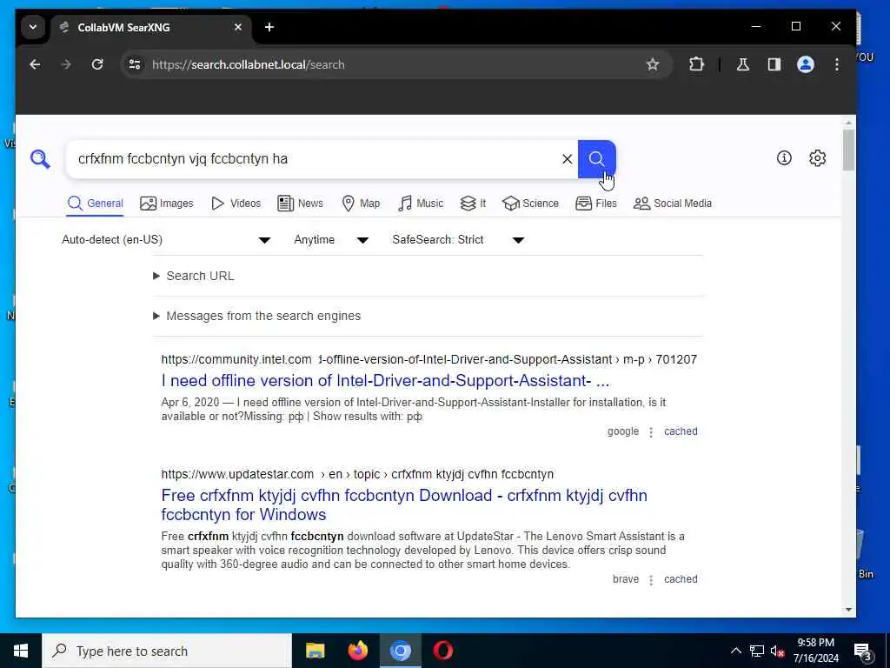Open Intel Driver and Support Assistant result
The image size is (890, 668).
pyautogui.click(x=385, y=381)
